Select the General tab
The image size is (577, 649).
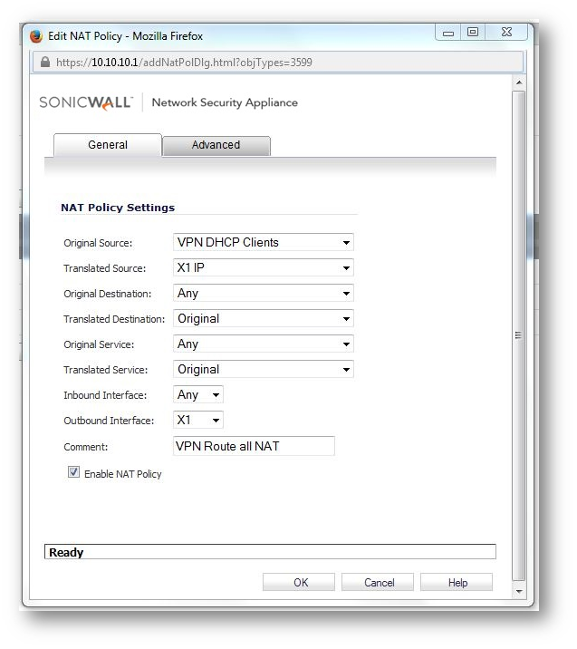pyautogui.click(x=108, y=145)
